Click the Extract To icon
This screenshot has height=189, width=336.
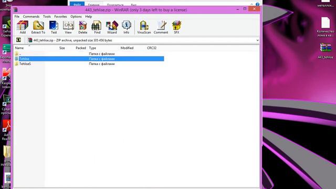(38, 27)
